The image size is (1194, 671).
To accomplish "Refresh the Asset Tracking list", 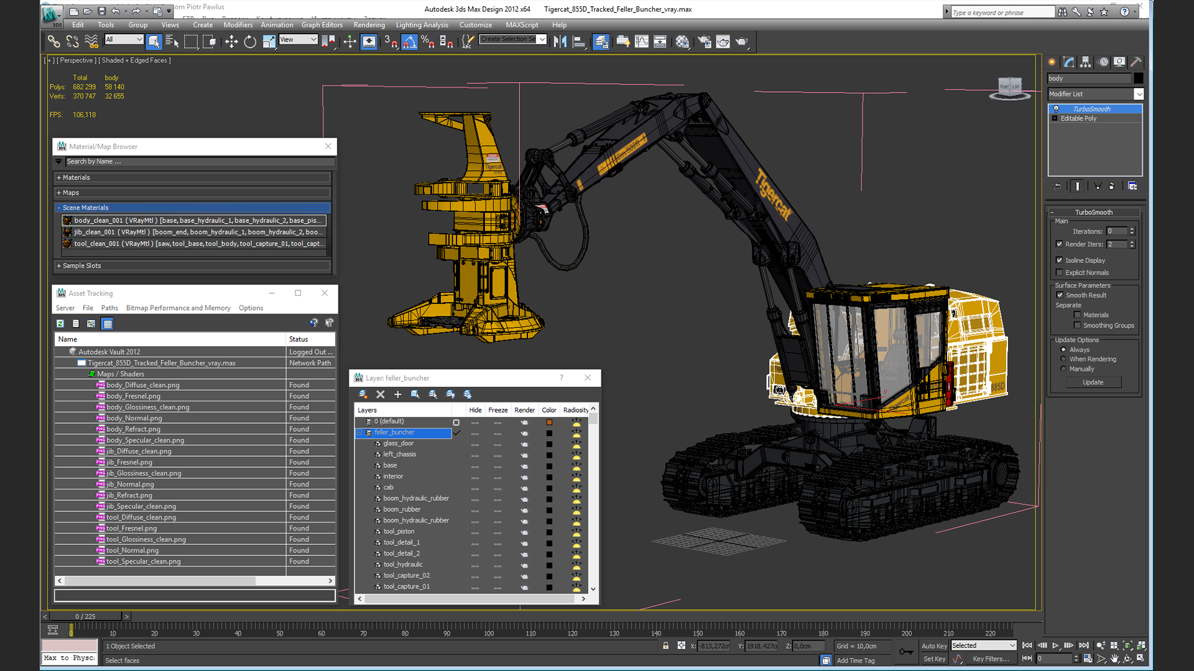I will point(60,323).
